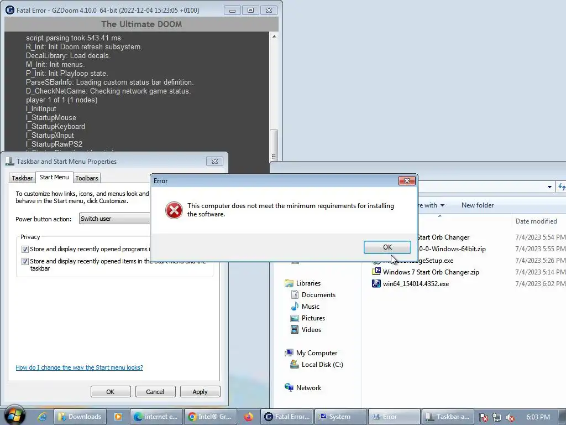Click the red error icon in dialog

[x=174, y=210]
